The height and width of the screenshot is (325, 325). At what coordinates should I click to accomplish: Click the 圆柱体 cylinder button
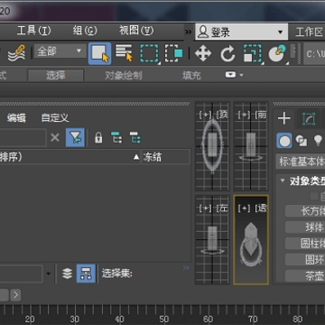pyautogui.click(x=305, y=243)
